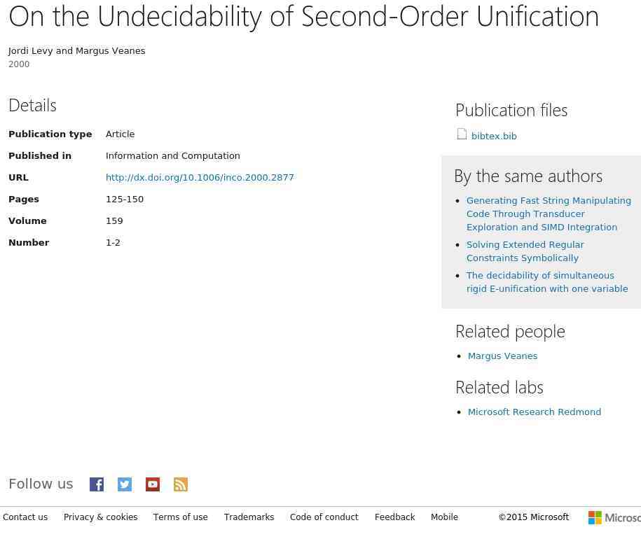Visit Margus Veanes profile link
641x553 pixels.
(502, 356)
